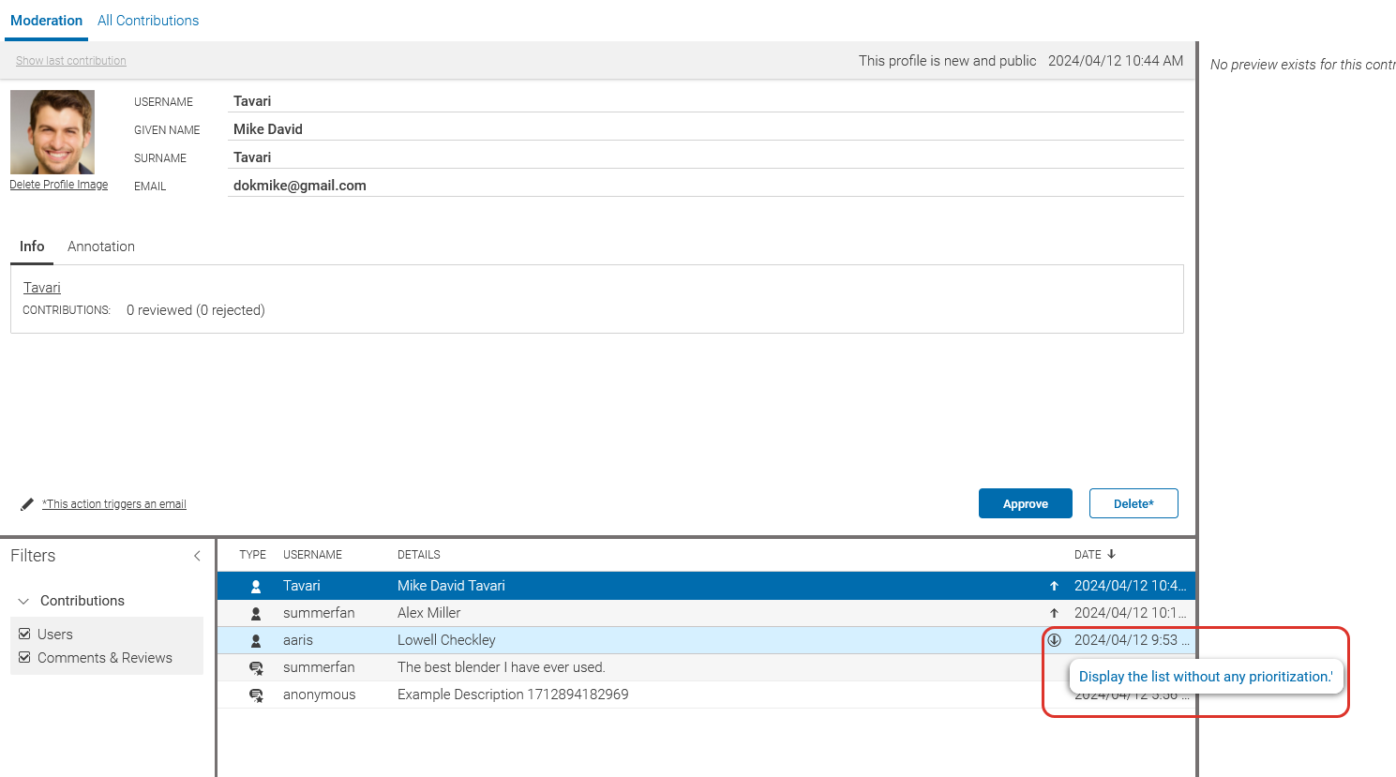Uncheck the Users filter checkbox
This screenshot has height=777, width=1396.
25,635
